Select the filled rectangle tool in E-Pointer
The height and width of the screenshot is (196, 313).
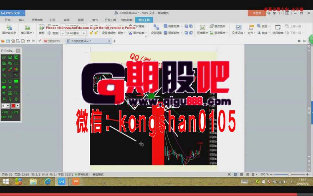click(16, 81)
